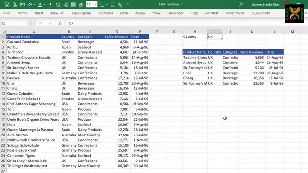
Task: Switch to the Power Pivot tab
Action: [234, 13]
